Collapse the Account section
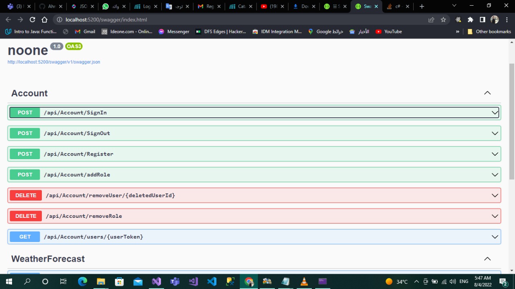 click(487, 93)
